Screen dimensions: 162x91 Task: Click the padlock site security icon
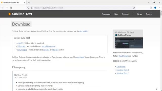pyautogui.click(x=32, y=8)
